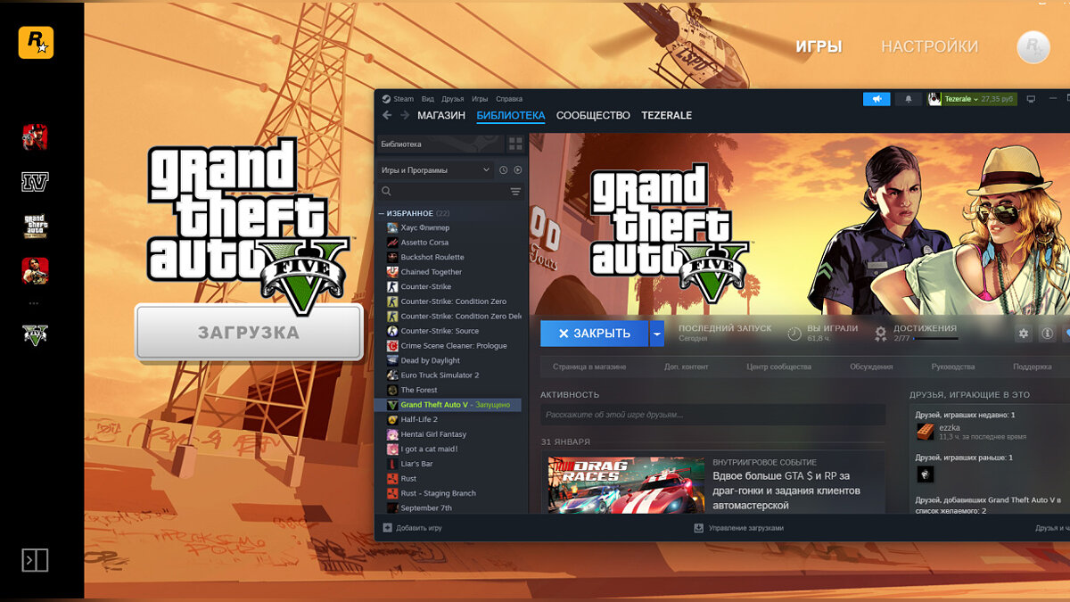The height and width of the screenshot is (602, 1070).
Task: Click the Steam announcements megaphone icon
Action: (x=877, y=99)
